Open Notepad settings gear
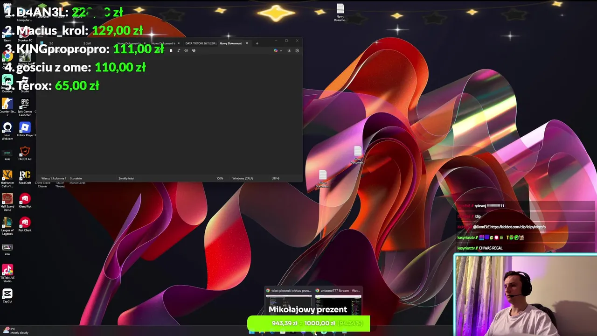 pyautogui.click(x=297, y=50)
